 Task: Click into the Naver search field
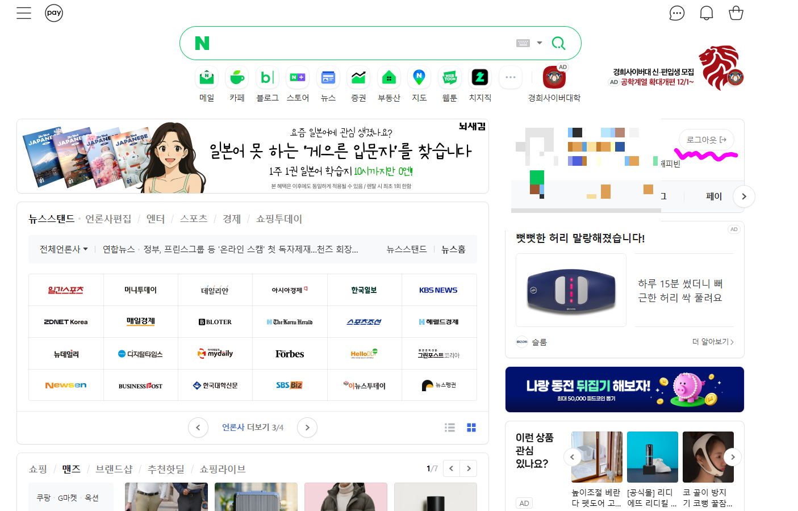pyautogui.click(x=361, y=43)
